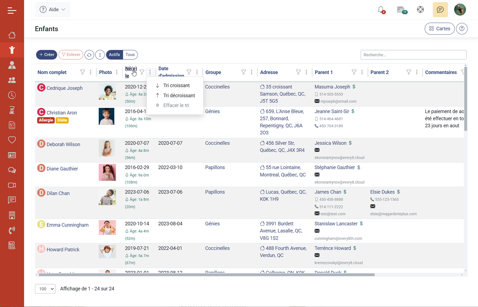Navigate home using the house icon
This screenshot has height=307, width=478.
(x=12, y=34)
